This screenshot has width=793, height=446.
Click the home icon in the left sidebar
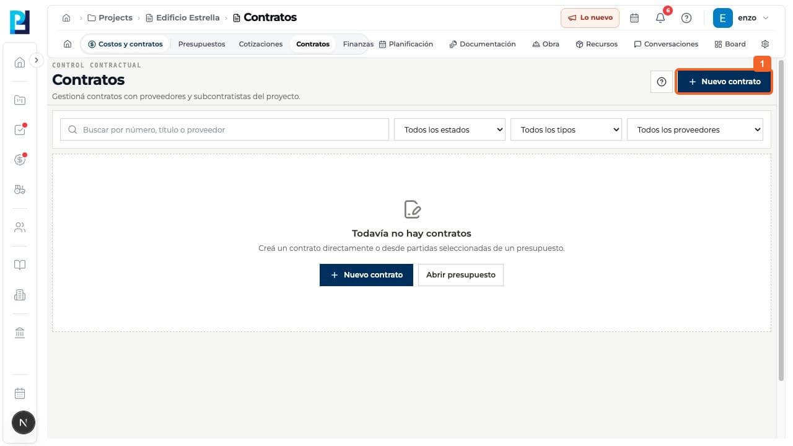(x=20, y=62)
